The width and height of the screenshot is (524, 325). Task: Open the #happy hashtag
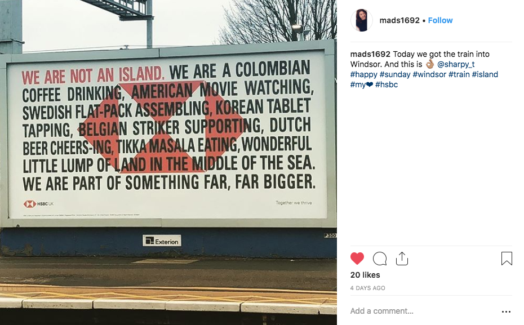[x=363, y=74]
